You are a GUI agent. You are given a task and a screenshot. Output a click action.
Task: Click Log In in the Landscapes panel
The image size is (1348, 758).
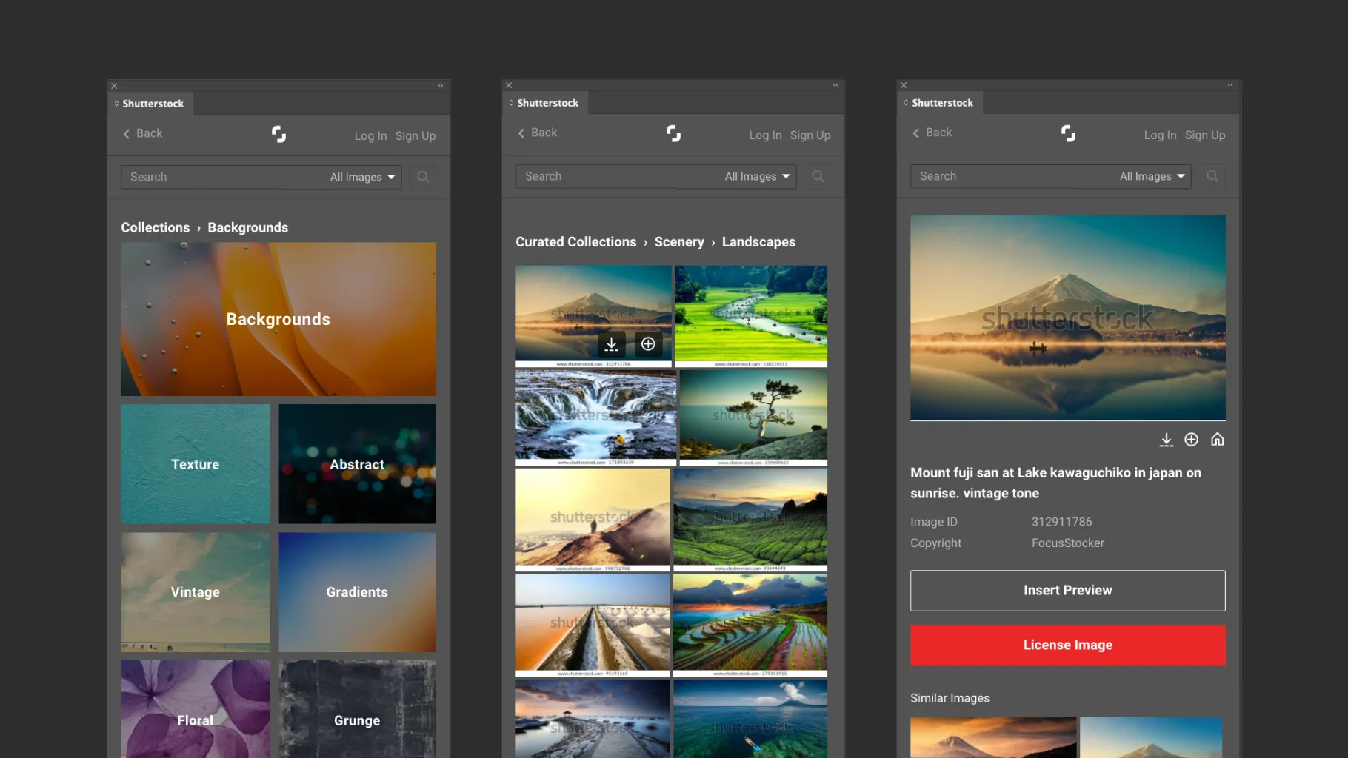pos(765,135)
